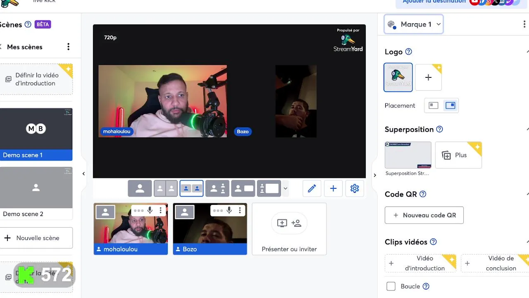Viewport: 529px width, 298px height.
Task: Click Définir la vidéo d'introduction in scenes
Action: click(x=36, y=79)
